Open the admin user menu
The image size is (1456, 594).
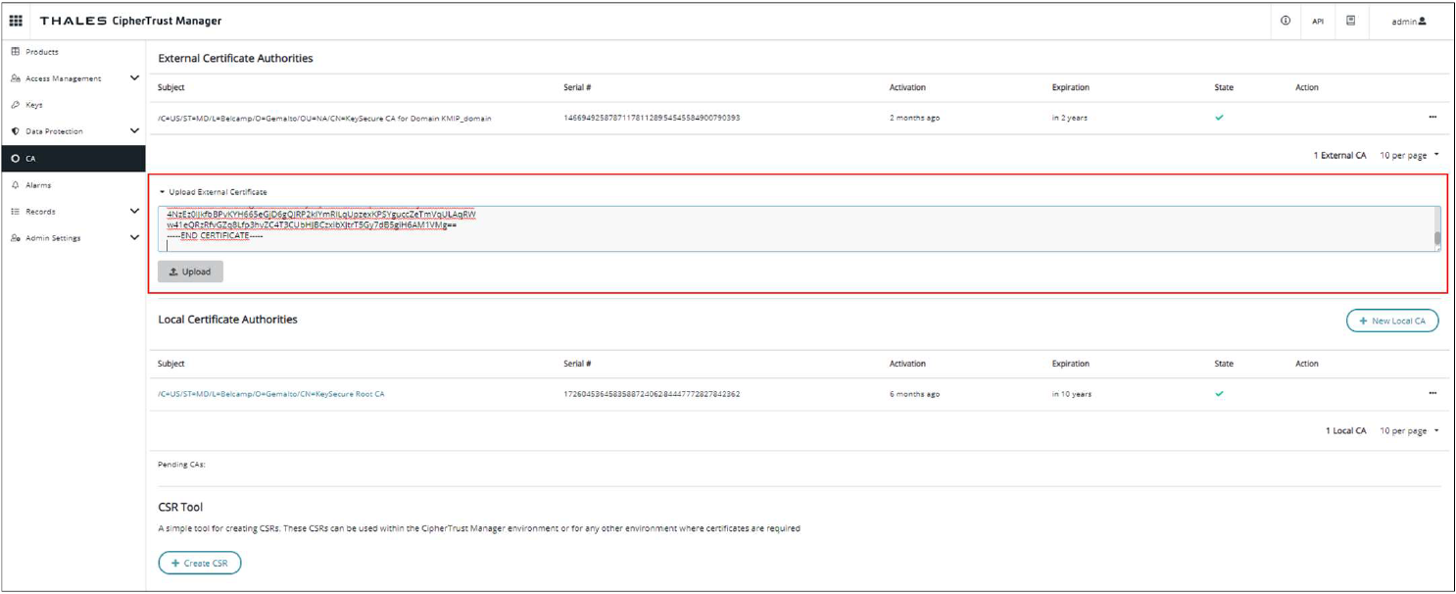pyautogui.click(x=1409, y=22)
